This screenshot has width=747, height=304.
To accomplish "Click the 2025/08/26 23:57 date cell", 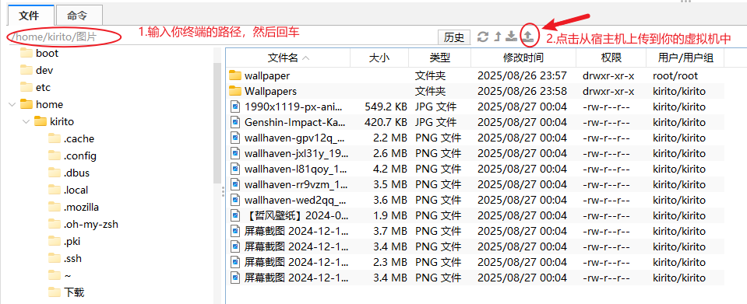I will pos(522,75).
